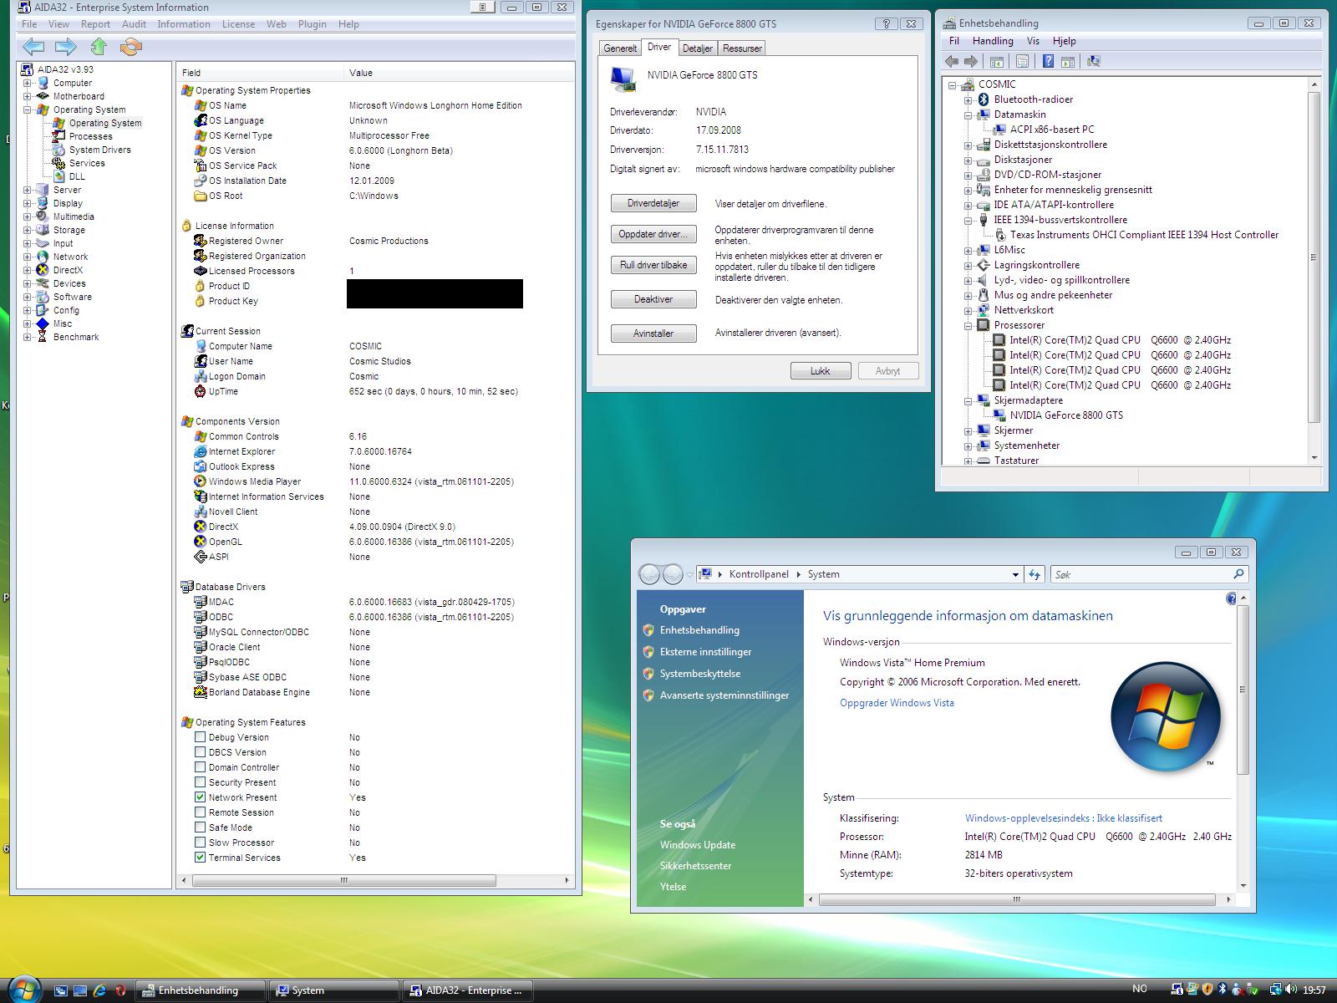Viewport: 1337px width, 1003px height.
Task: Collapse the Prosessorer device node
Action: tap(968, 325)
